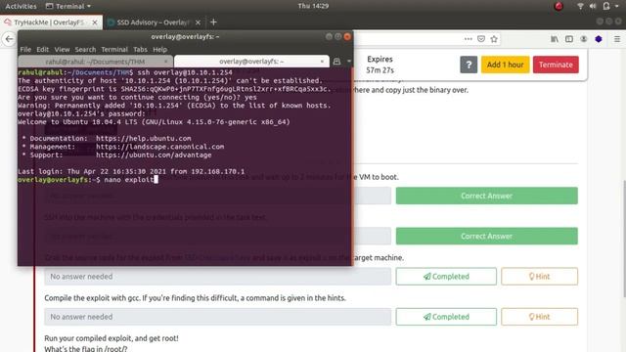This screenshot has height=352, width=626.
Task: Close the TryHackMe browser tab
Action: tap(95, 22)
